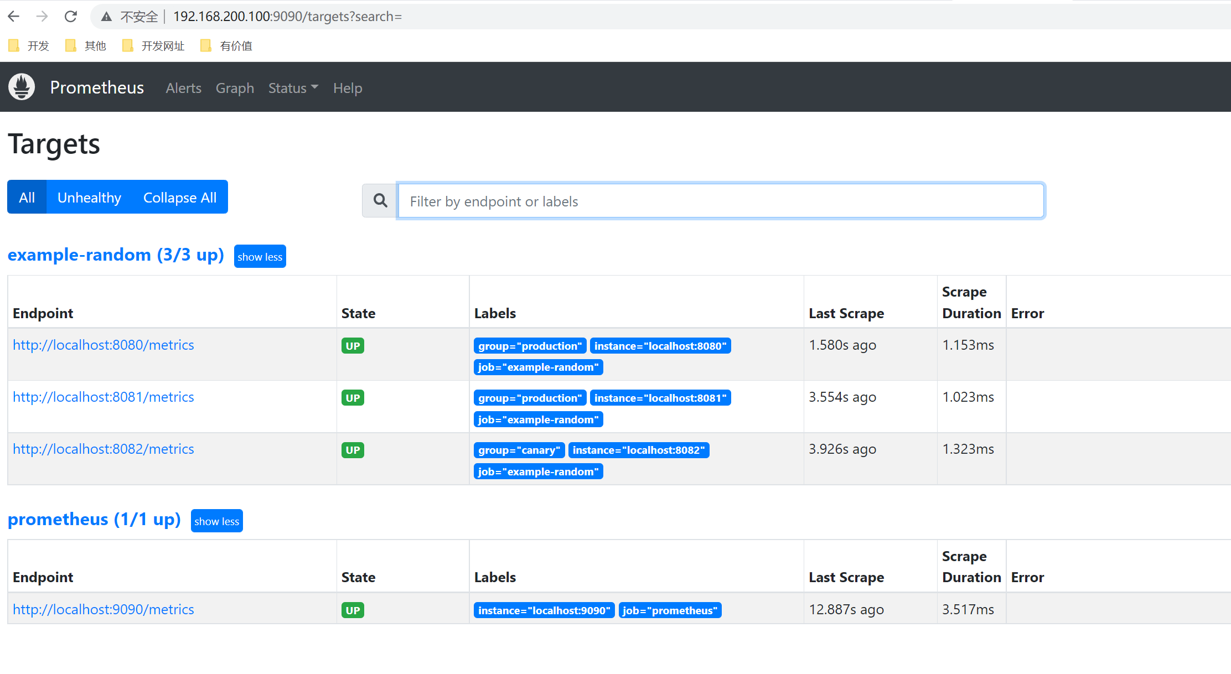Image resolution: width=1231 pixels, height=674 pixels.
Task: Click the 1.153ms scrape duration
Action: pyautogui.click(x=968, y=345)
